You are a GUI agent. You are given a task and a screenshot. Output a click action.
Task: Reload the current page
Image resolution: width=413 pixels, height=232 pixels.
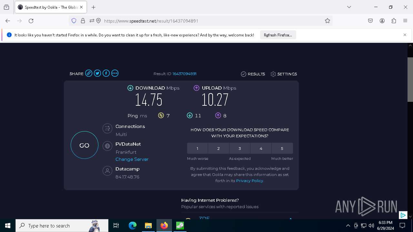coord(31,21)
